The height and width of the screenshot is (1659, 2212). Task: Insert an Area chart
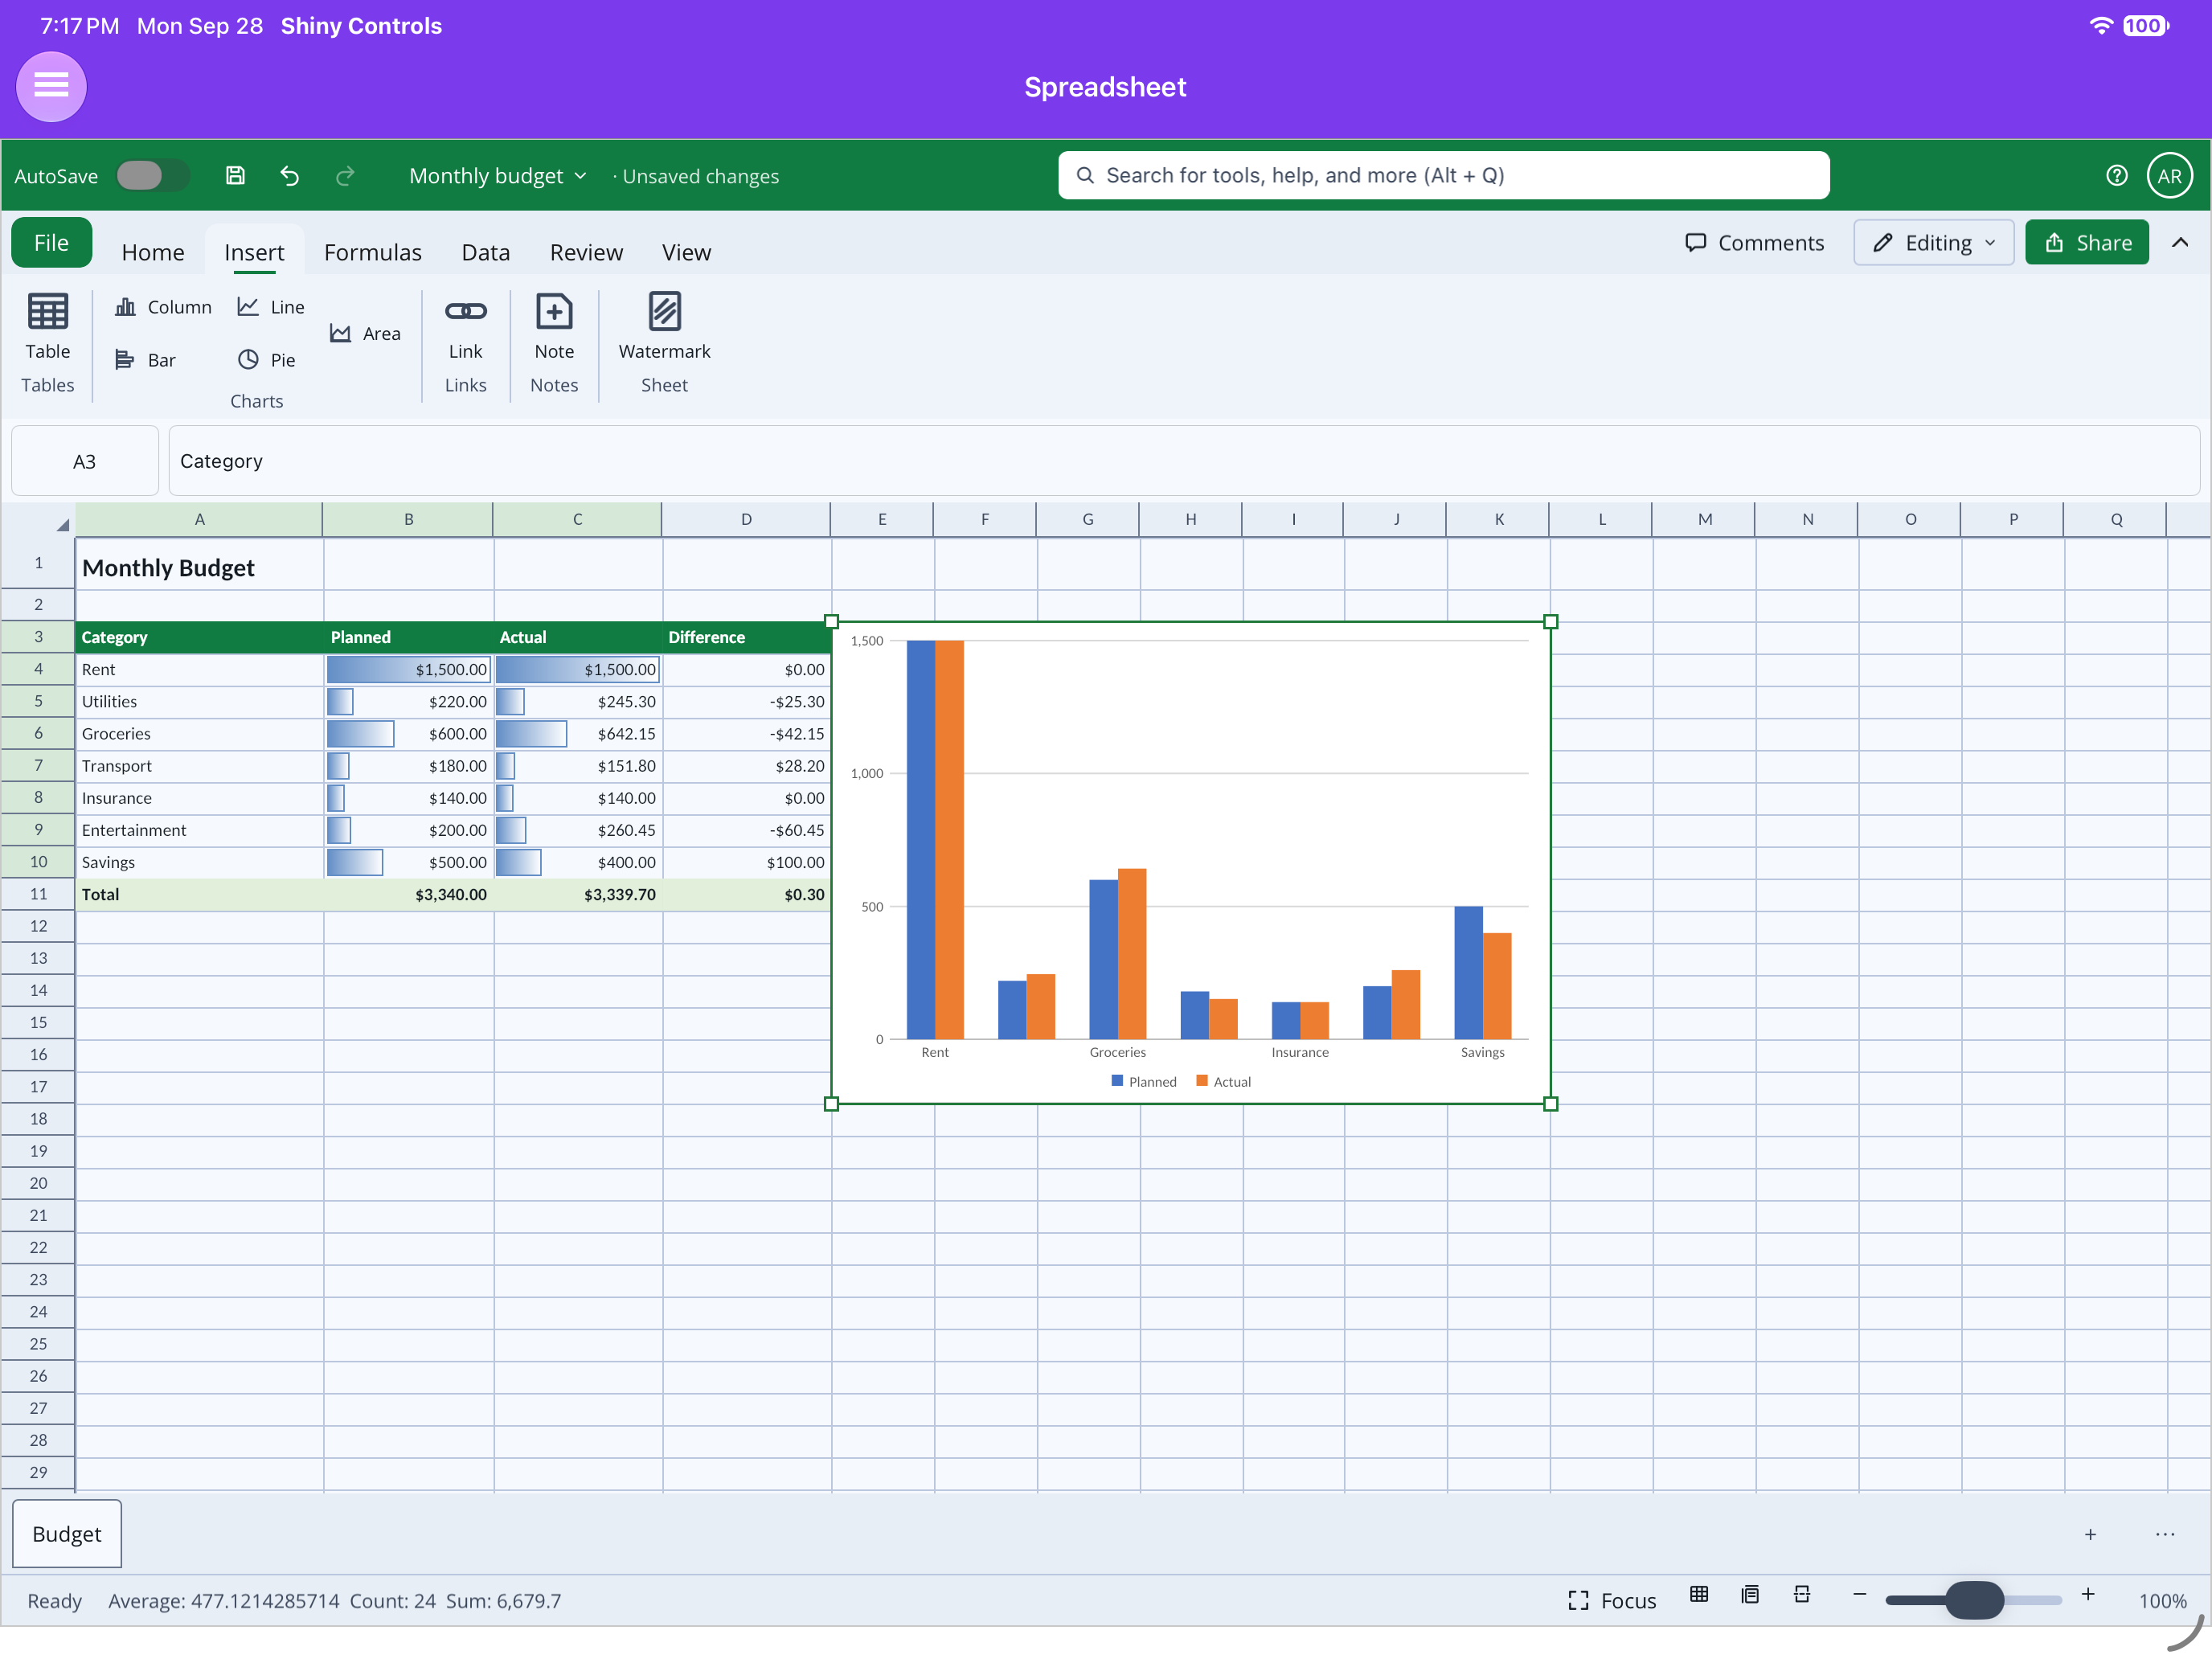click(365, 334)
